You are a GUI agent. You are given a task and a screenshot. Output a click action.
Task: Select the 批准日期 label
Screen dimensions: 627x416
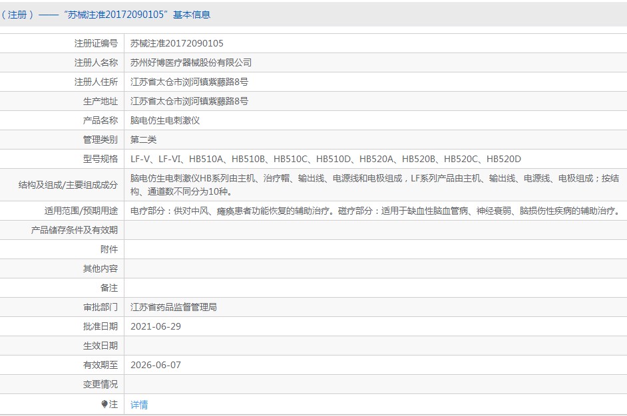click(x=101, y=326)
